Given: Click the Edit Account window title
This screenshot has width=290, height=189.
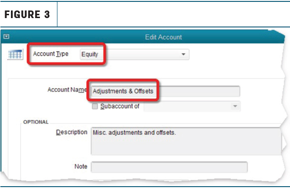Looking at the screenshot, I should pyautogui.click(x=164, y=37).
